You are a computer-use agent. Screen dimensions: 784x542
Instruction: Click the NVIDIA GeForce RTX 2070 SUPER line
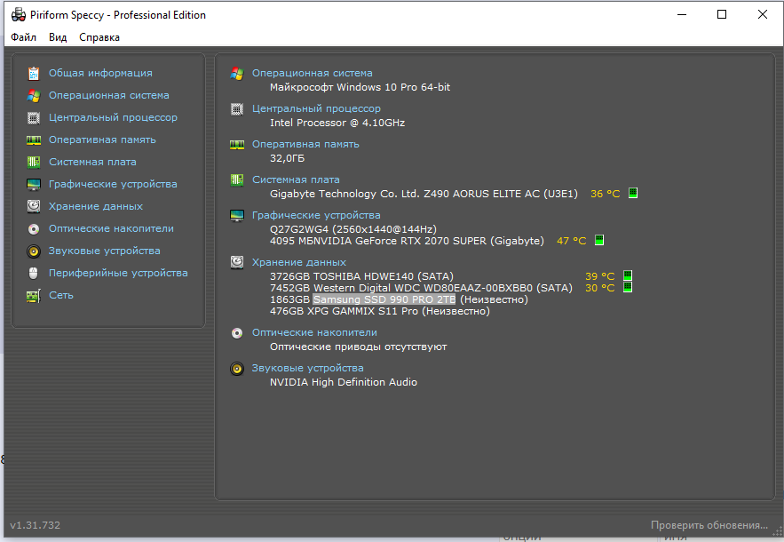tap(407, 241)
